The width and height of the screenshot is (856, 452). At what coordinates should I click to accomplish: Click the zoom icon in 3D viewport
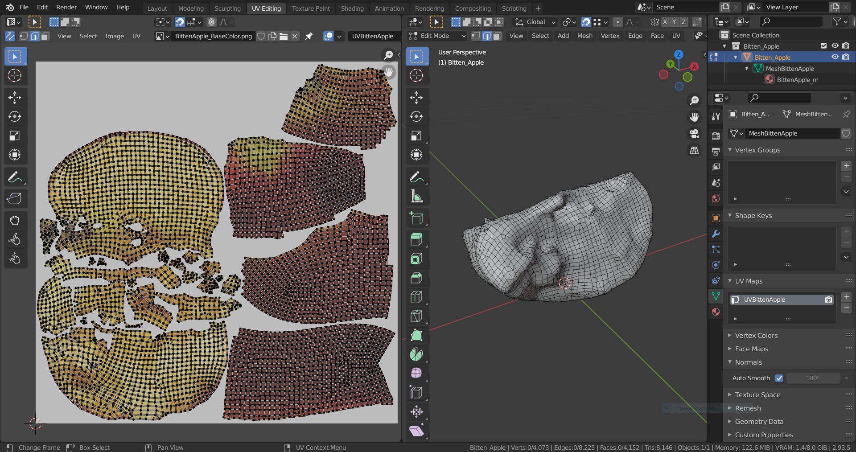[694, 100]
